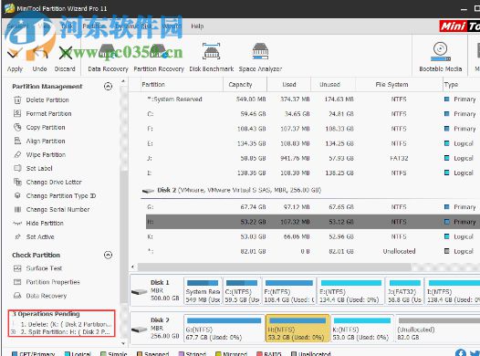
Task: Select K:(NTFS) block in disk map
Action: 362,329
